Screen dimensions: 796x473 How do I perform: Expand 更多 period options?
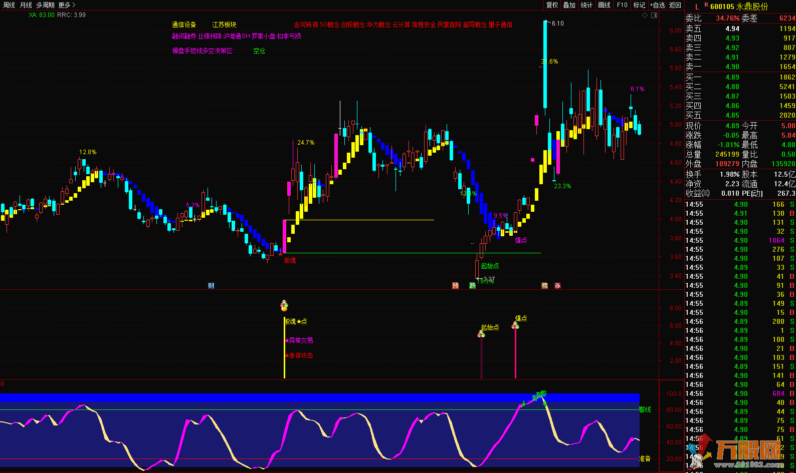pos(67,5)
